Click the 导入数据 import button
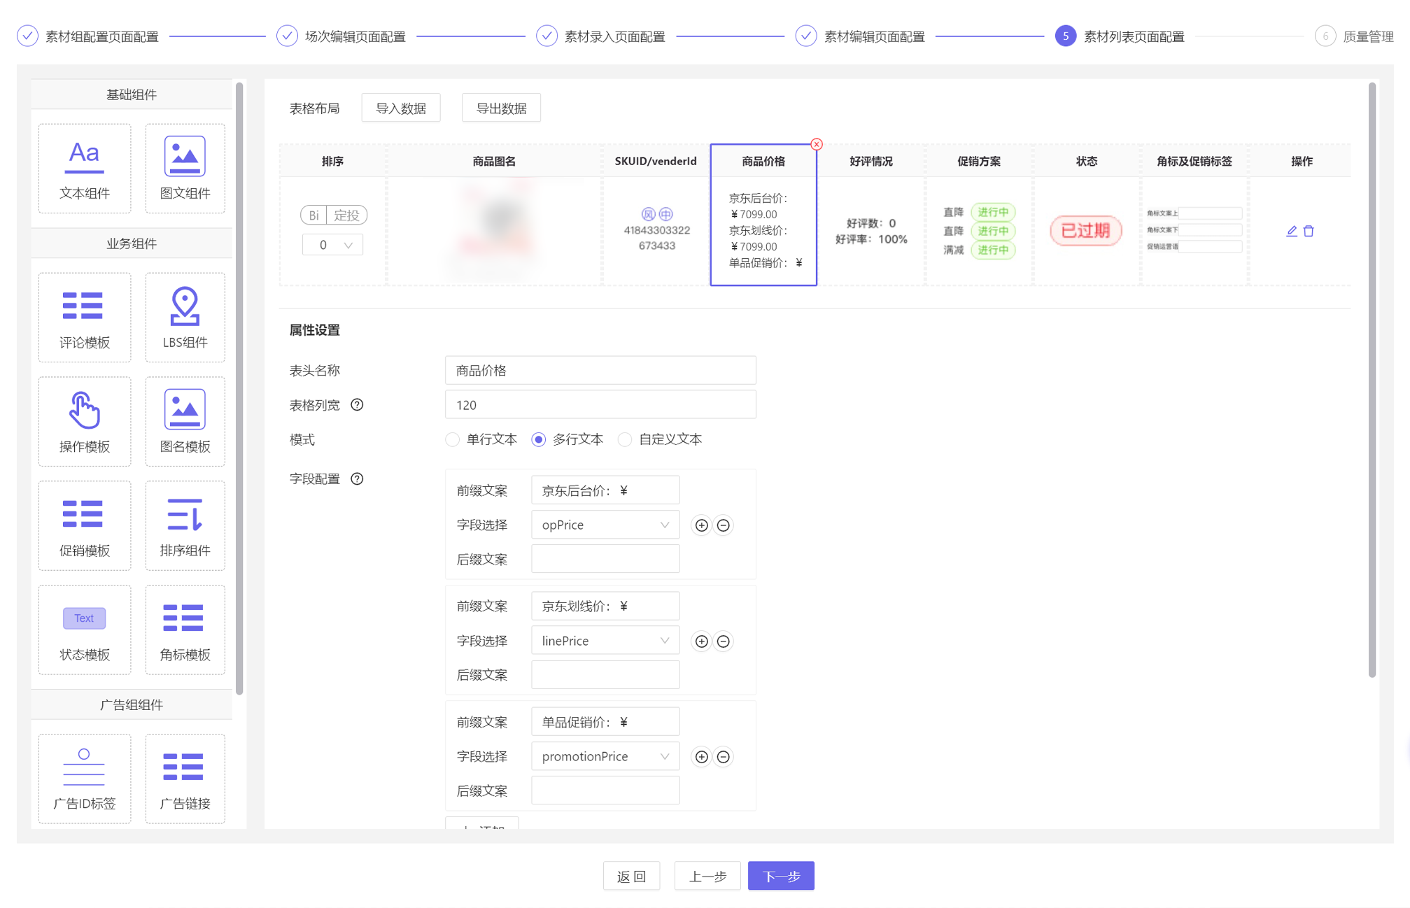Image resolution: width=1410 pixels, height=908 pixels. pyautogui.click(x=400, y=107)
